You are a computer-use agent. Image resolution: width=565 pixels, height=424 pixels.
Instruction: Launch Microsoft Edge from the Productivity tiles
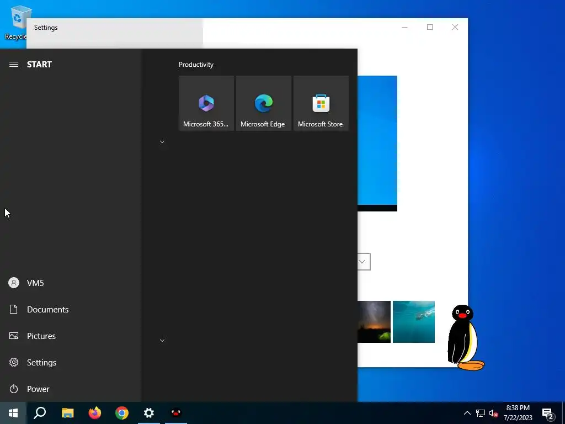click(x=263, y=103)
